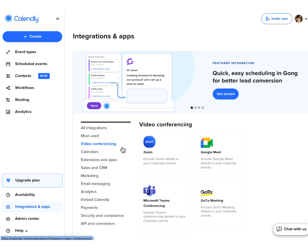Click the Google Meet logo
The width and height of the screenshot is (308, 248).
[x=207, y=143]
